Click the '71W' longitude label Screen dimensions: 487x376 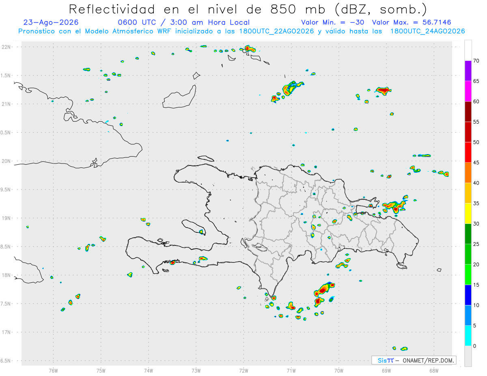click(291, 371)
